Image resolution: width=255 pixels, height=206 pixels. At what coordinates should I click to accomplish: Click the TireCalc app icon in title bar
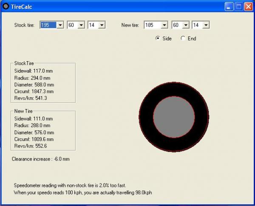tap(6, 6)
